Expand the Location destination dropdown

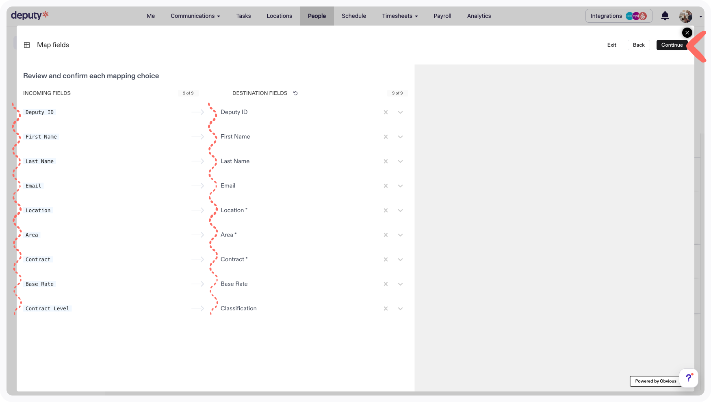[400, 211]
